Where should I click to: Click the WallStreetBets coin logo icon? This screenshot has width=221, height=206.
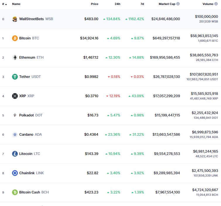click(15, 19)
